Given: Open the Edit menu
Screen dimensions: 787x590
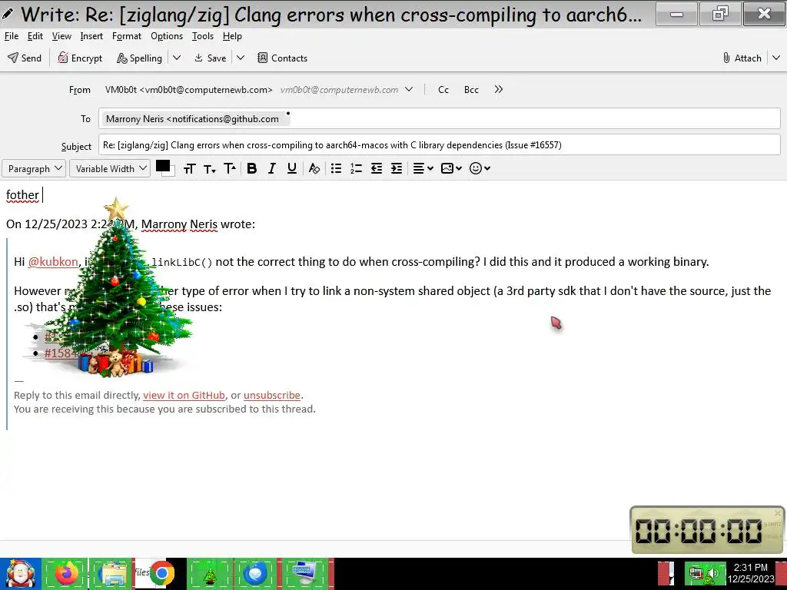Looking at the screenshot, I should 35,36.
